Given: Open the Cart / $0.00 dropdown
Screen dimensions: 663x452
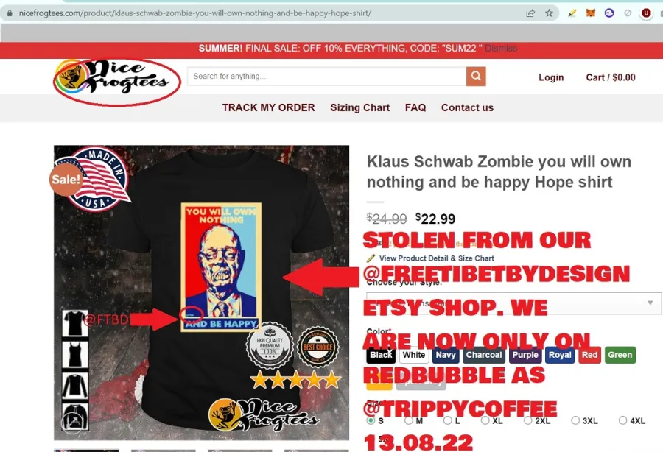Looking at the screenshot, I should click(x=611, y=77).
